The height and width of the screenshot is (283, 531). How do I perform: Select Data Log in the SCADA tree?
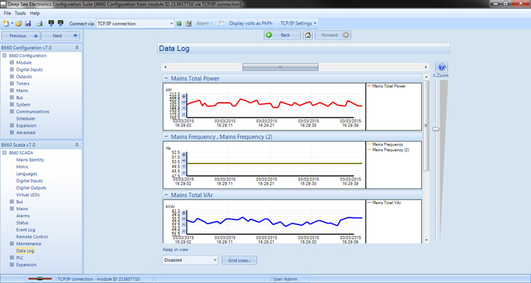coord(25,251)
